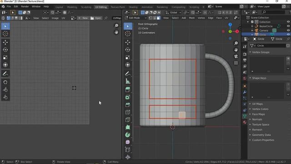Open the File menu
Image resolution: width=291 pixels, height=164 pixels.
coord(9,6)
